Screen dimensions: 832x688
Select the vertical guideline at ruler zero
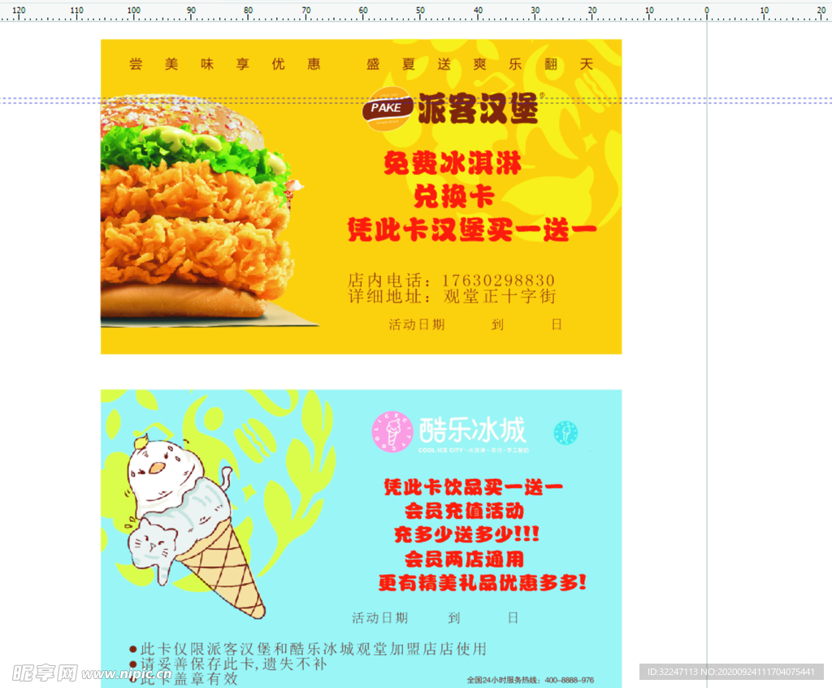click(x=707, y=355)
